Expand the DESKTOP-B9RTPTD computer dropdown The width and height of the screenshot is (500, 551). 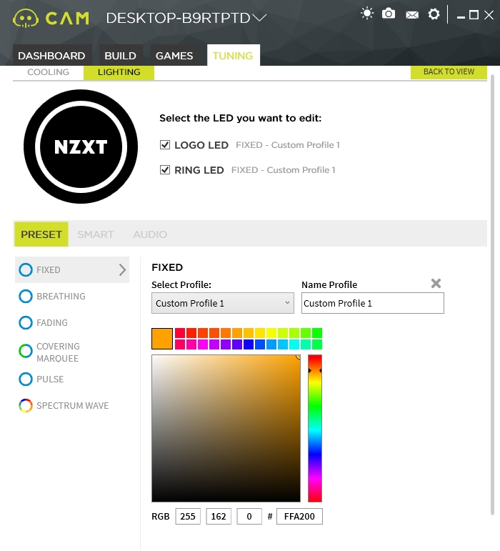pyautogui.click(x=259, y=18)
